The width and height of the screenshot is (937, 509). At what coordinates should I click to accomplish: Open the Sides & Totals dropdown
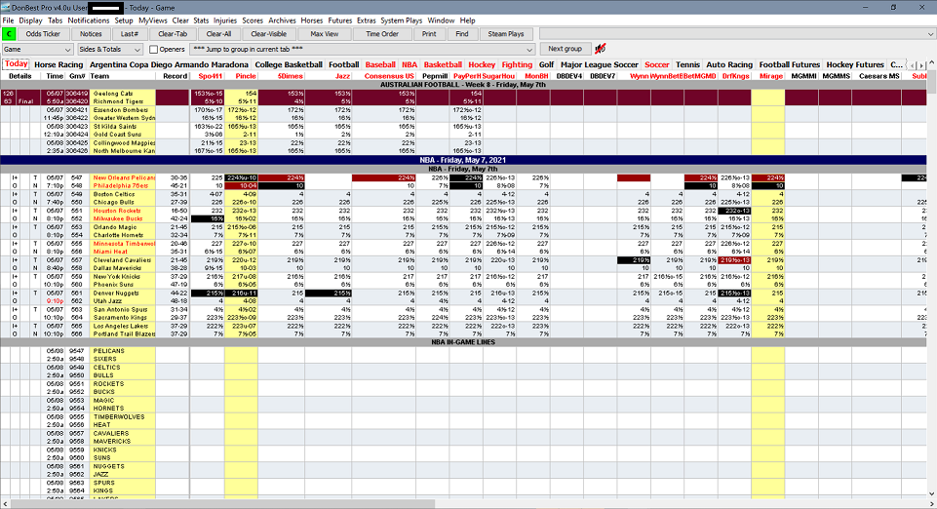[110, 50]
